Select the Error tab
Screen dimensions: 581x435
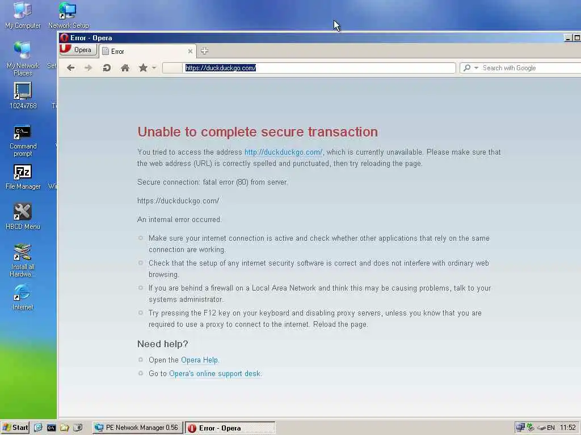click(x=146, y=52)
